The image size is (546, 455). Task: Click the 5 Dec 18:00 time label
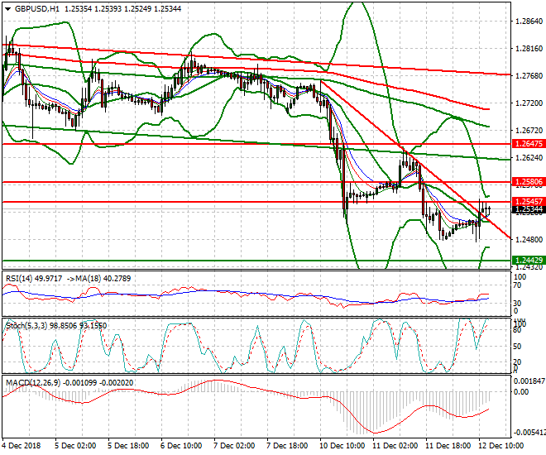[x=128, y=446]
